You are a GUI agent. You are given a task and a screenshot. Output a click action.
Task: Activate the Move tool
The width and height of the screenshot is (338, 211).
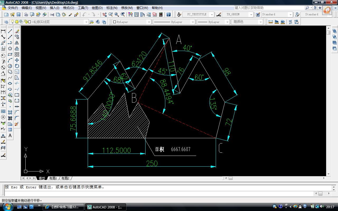(x=17, y=60)
